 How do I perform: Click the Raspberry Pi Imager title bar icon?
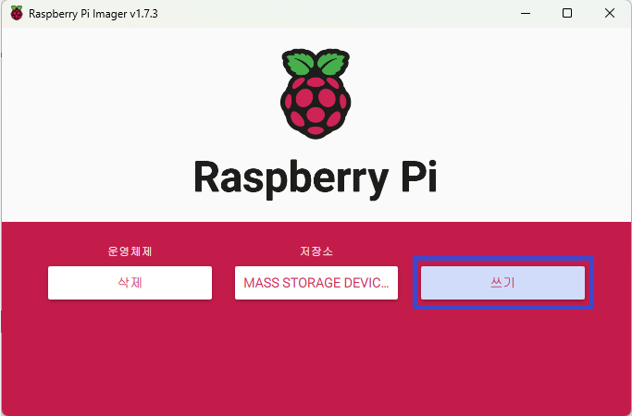(17, 13)
